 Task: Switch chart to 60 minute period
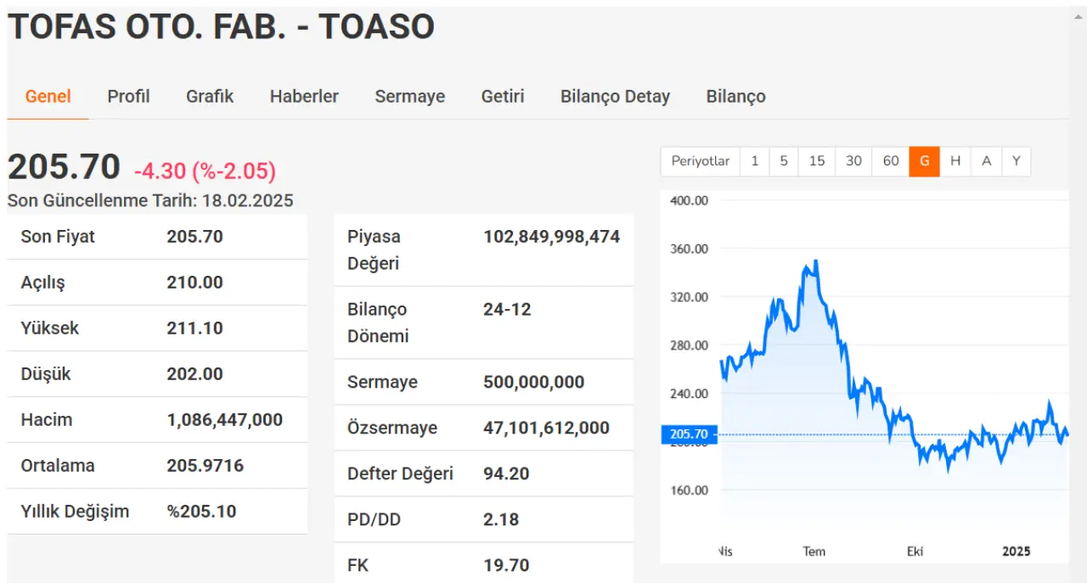click(890, 161)
